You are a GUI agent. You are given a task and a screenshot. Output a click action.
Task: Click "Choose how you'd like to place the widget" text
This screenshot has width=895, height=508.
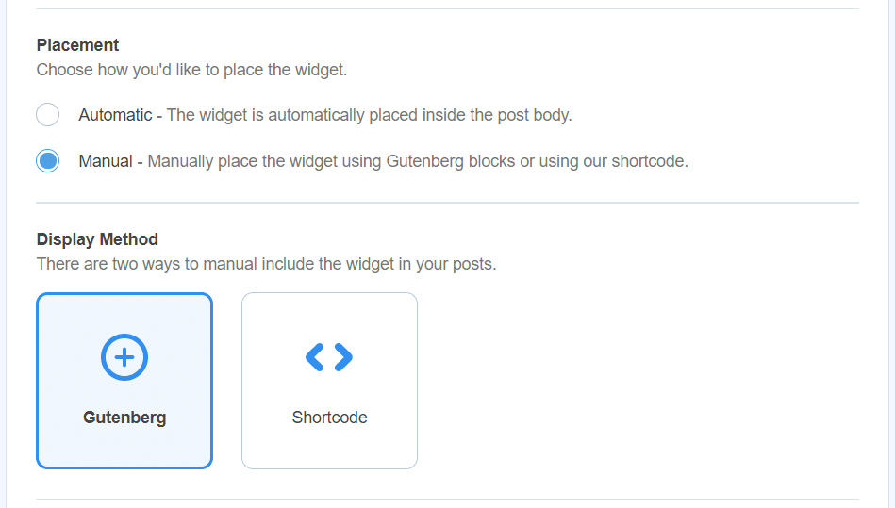[191, 70]
